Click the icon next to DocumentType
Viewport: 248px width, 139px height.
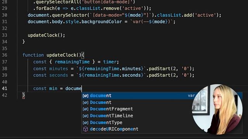click(86, 123)
